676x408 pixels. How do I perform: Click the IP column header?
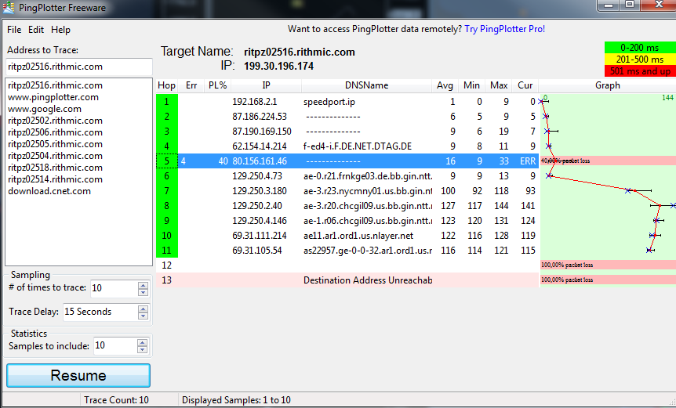pos(266,85)
